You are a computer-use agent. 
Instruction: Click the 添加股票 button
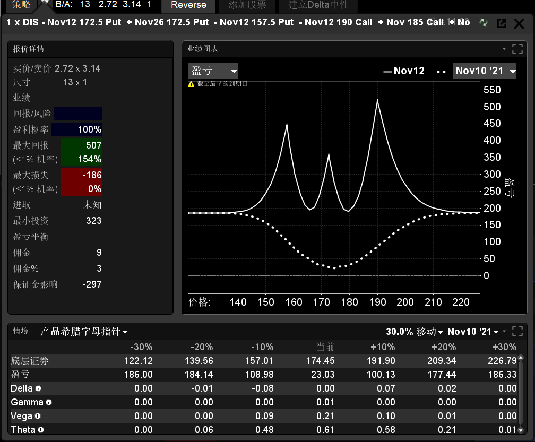247,5
